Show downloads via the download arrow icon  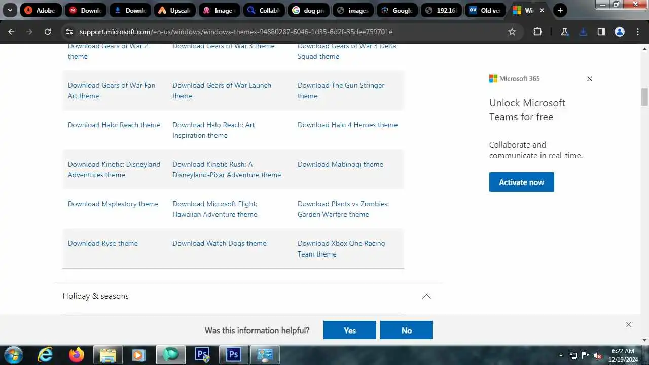[583, 32]
